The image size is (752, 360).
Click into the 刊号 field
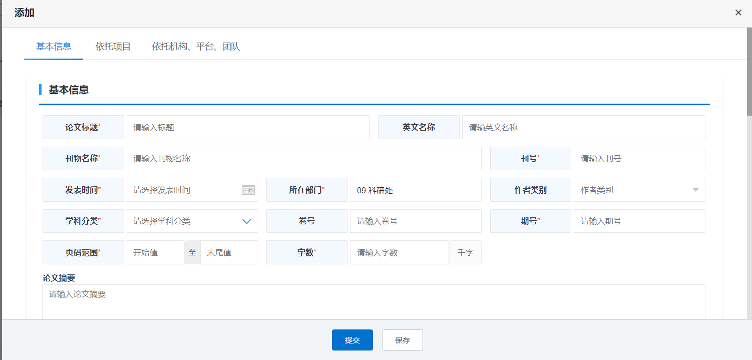tap(639, 158)
